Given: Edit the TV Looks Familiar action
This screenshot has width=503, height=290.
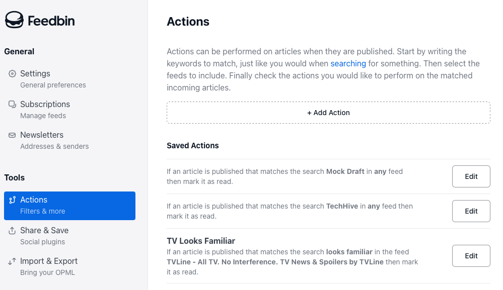Looking at the screenshot, I should tap(471, 256).
